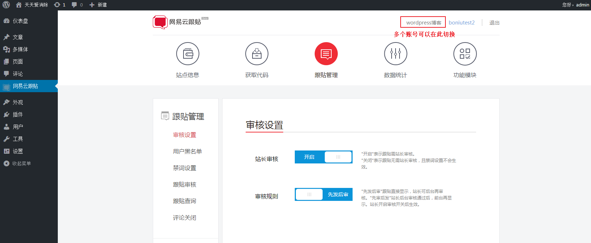Open the 数据统计 sliders icon
This screenshot has width=591, height=243.
click(x=396, y=54)
